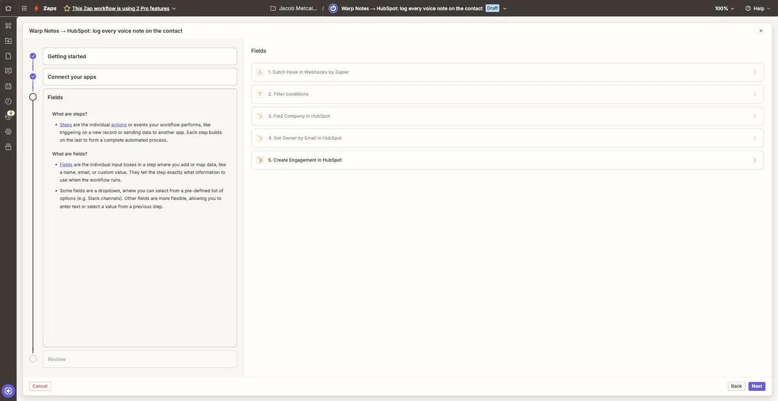Open the sidebar document page icon

tap(8, 56)
